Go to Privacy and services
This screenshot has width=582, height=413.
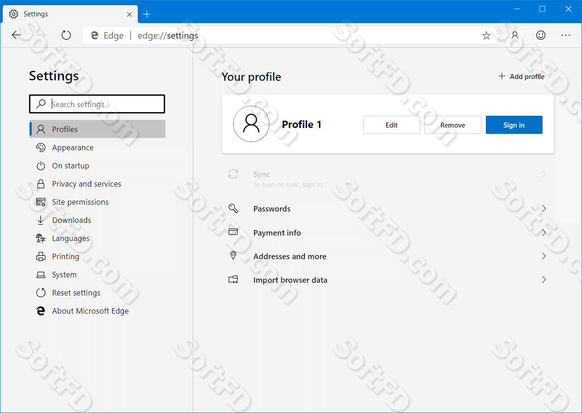(x=98, y=184)
